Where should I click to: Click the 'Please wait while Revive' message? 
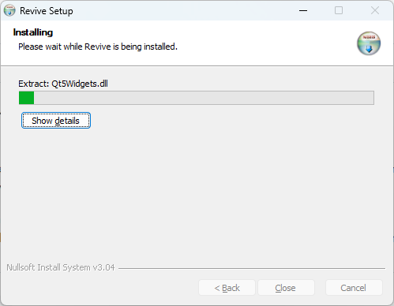[98, 47]
